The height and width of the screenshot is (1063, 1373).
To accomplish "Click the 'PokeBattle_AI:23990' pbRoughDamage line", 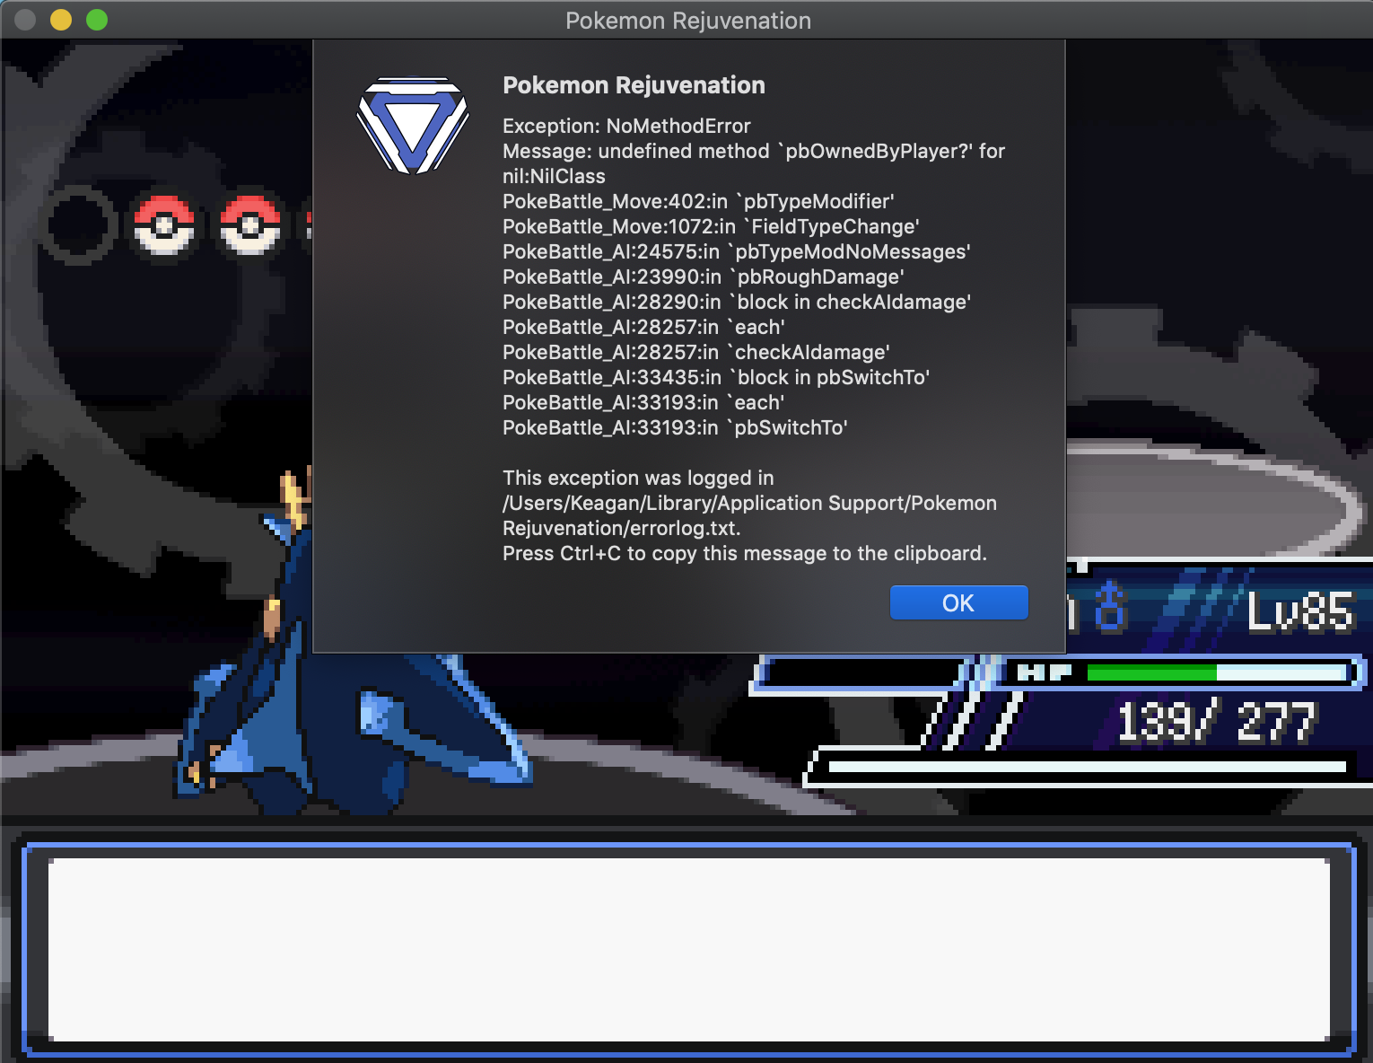I will pyautogui.click(x=704, y=277).
